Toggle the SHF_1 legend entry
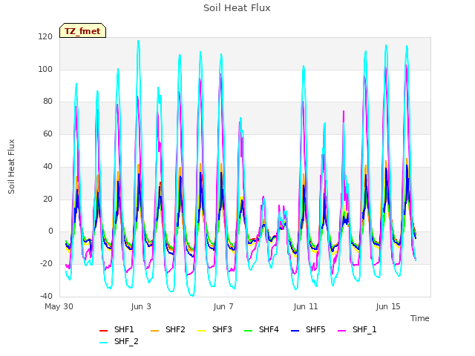Image resolution: width=475 pixels, height=356 pixels. pos(357,329)
